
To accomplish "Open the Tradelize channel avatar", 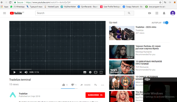I will [x=13, y=95].
